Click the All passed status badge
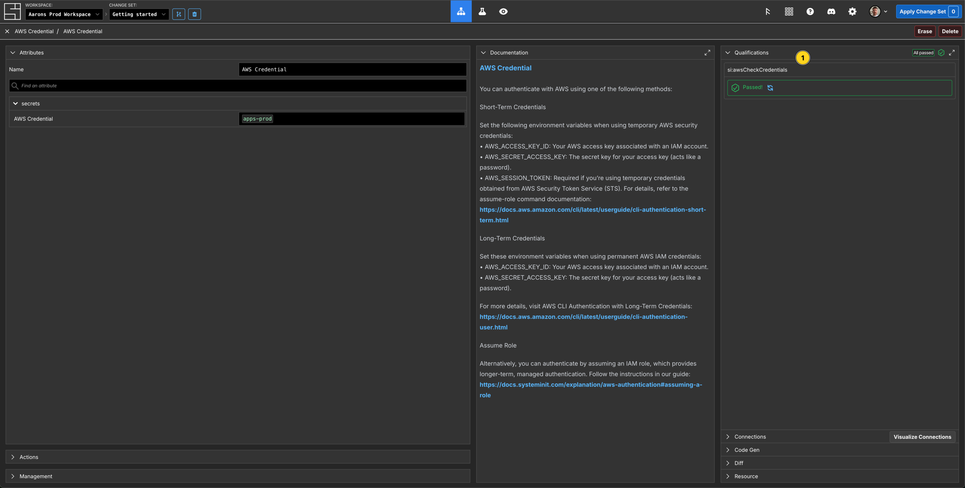 pyautogui.click(x=923, y=53)
